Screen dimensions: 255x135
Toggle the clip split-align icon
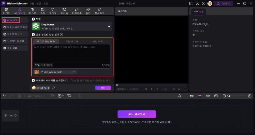click(x=208, y=96)
